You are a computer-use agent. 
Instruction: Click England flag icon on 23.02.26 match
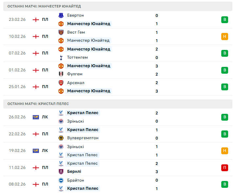36,20
